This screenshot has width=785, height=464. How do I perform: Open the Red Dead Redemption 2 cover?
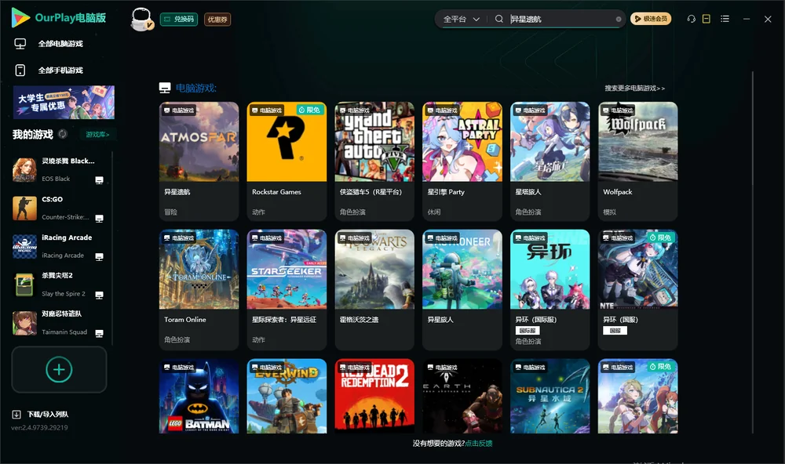point(374,397)
